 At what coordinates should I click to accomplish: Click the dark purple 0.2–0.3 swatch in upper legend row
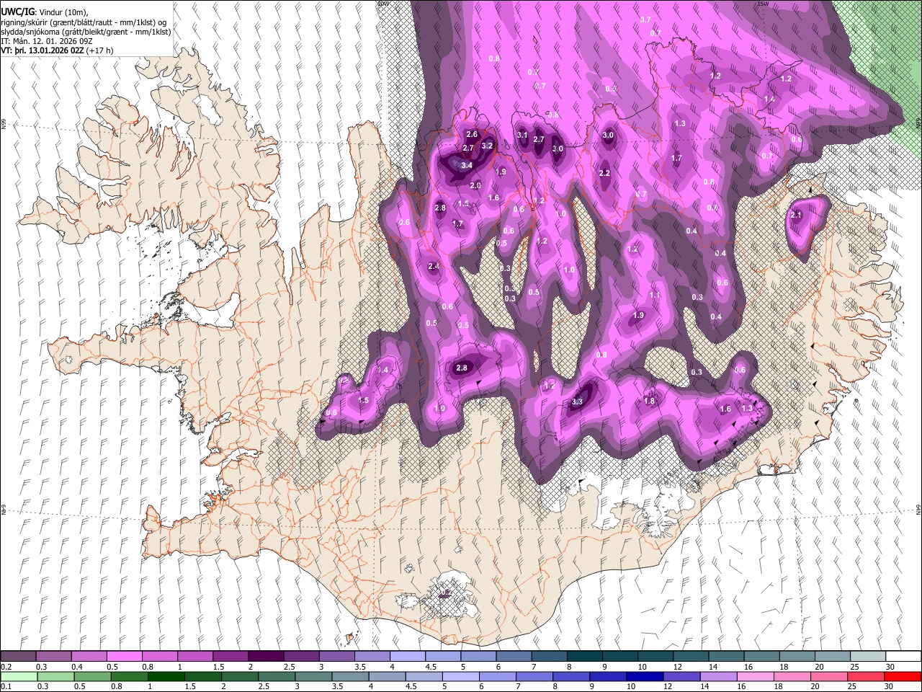point(18,657)
